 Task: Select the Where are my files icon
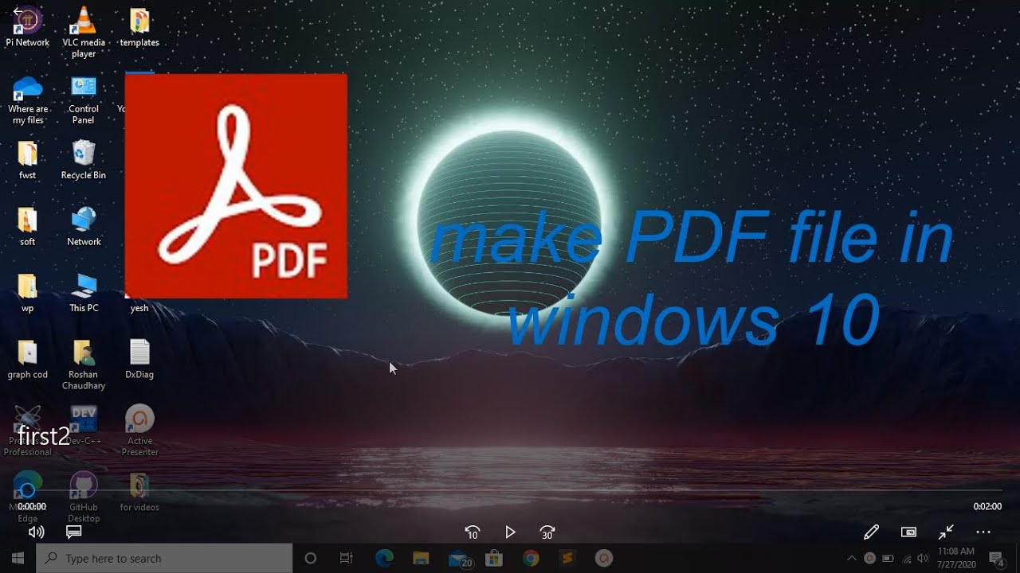coord(28,99)
